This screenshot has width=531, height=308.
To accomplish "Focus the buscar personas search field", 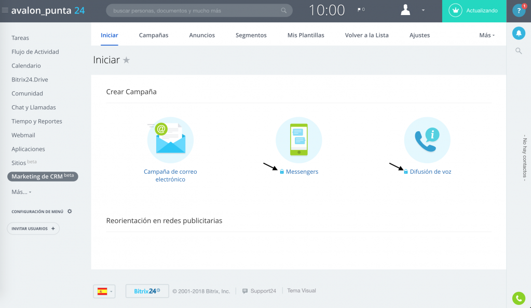I will coord(199,10).
